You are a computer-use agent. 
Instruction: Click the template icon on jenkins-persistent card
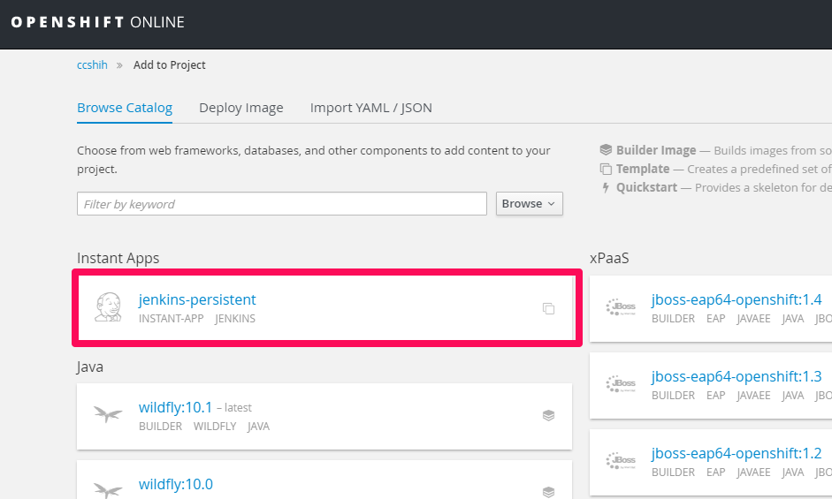click(x=548, y=308)
